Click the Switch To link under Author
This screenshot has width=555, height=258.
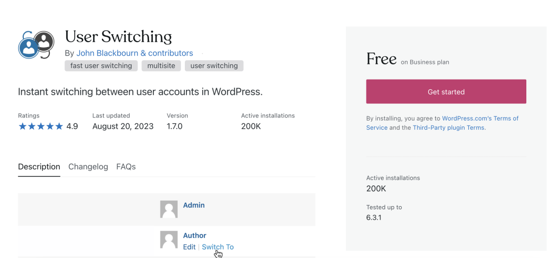point(218,247)
